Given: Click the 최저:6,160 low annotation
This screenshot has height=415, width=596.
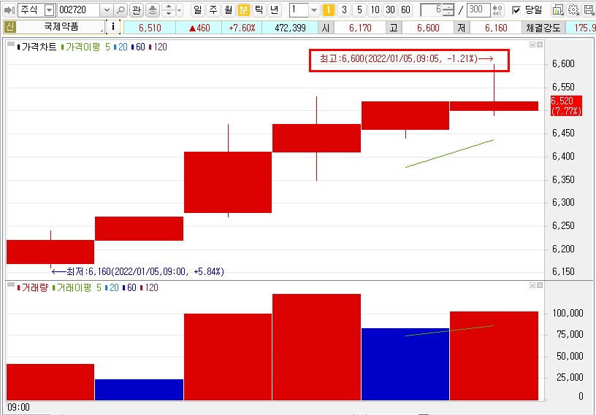Looking at the screenshot, I should click(137, 272).
